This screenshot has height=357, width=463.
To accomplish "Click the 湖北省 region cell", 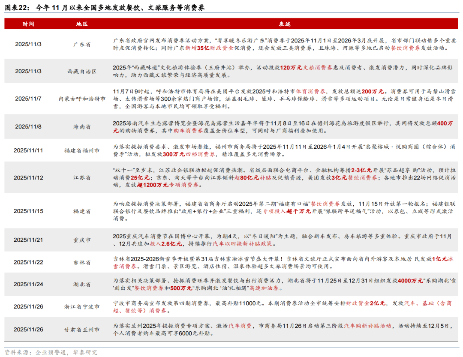I will [81, 284].
